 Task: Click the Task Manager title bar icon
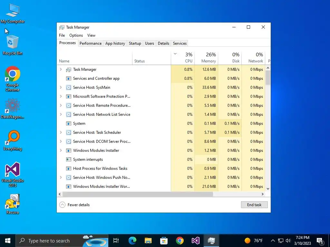62,27
